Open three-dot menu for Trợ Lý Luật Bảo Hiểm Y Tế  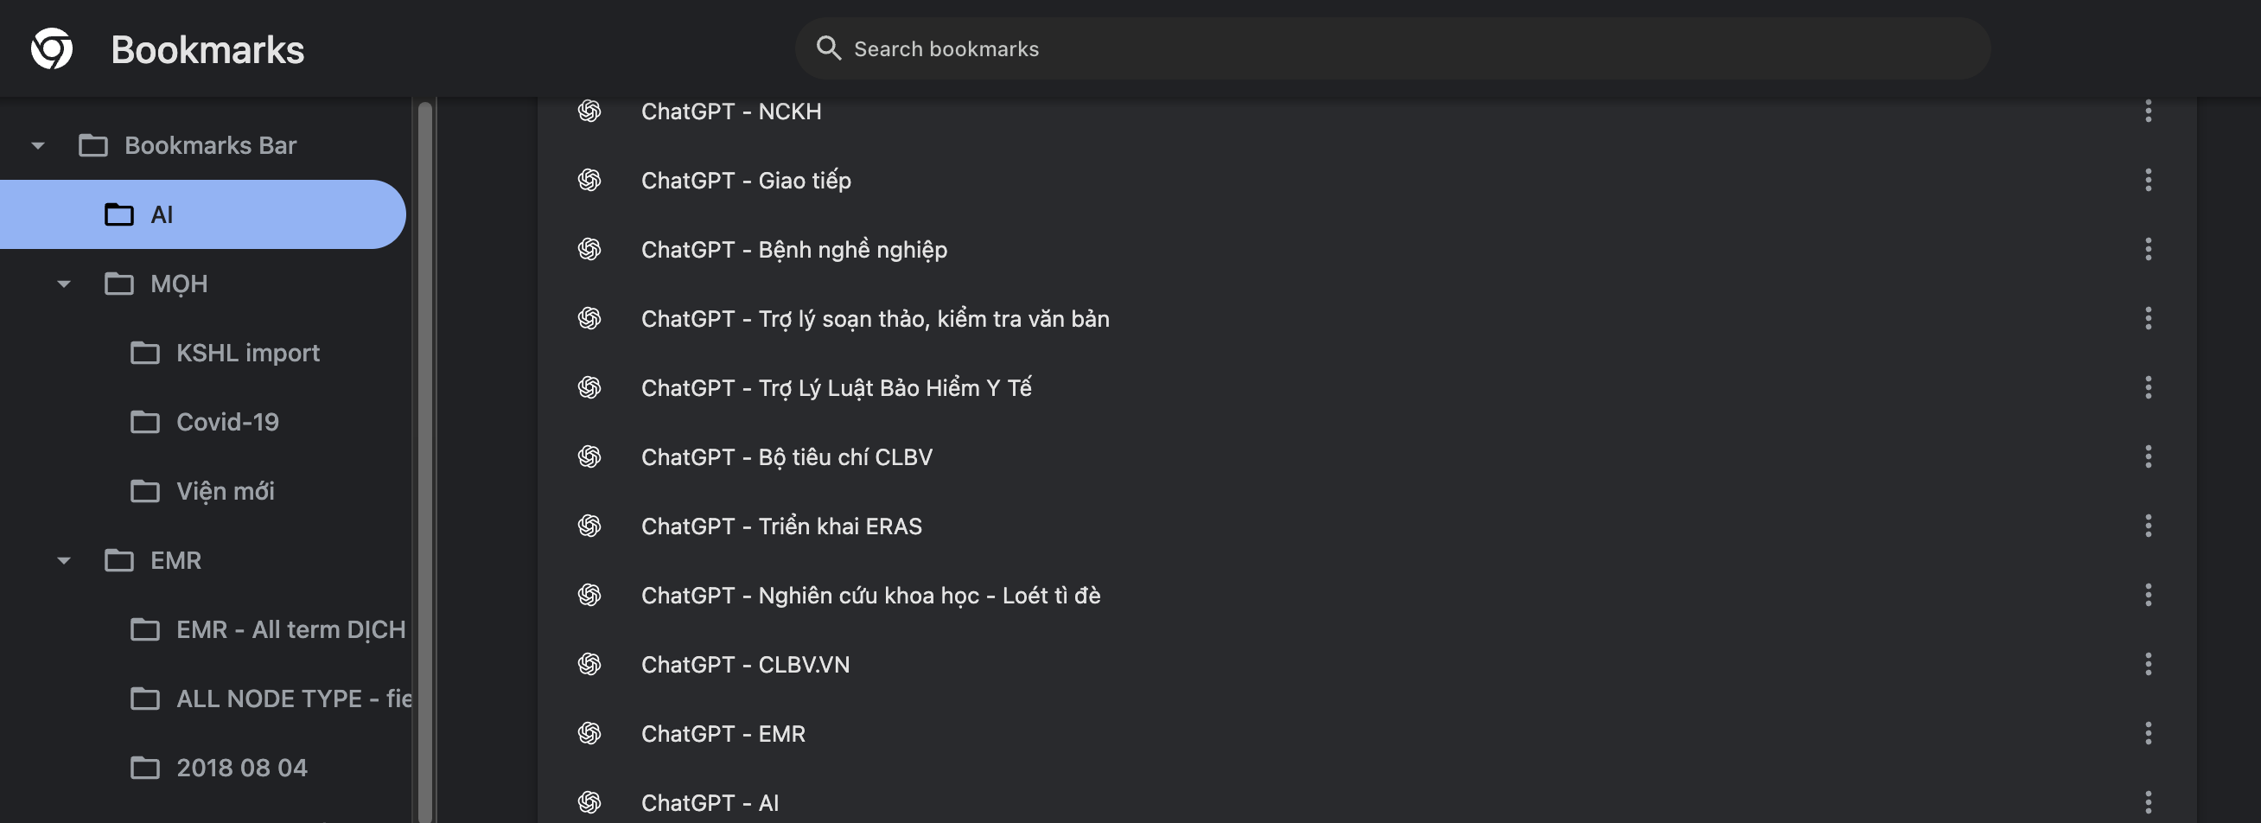tap(2148, 388)
